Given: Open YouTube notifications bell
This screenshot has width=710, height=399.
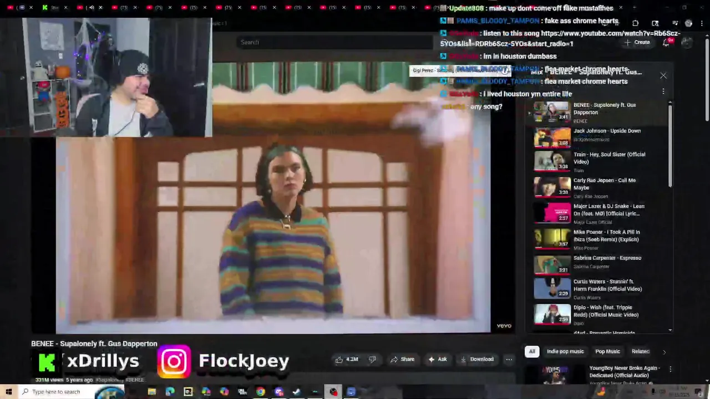Looking at the screenshot, I should click(x=667, y=42).
